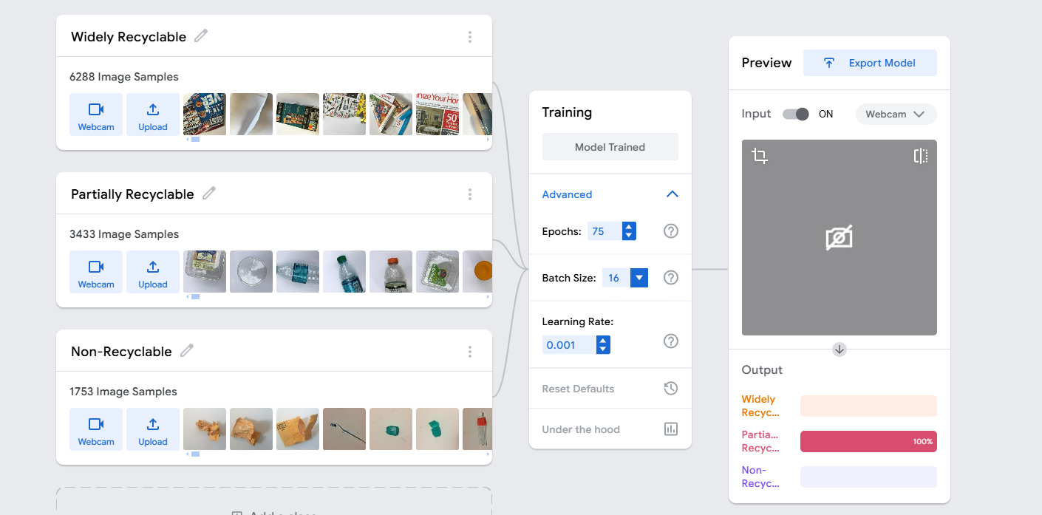Screen dimensions: 1042x515
Task: Click Upload button in Widely Recyclable class
Action: coord(153,115)
